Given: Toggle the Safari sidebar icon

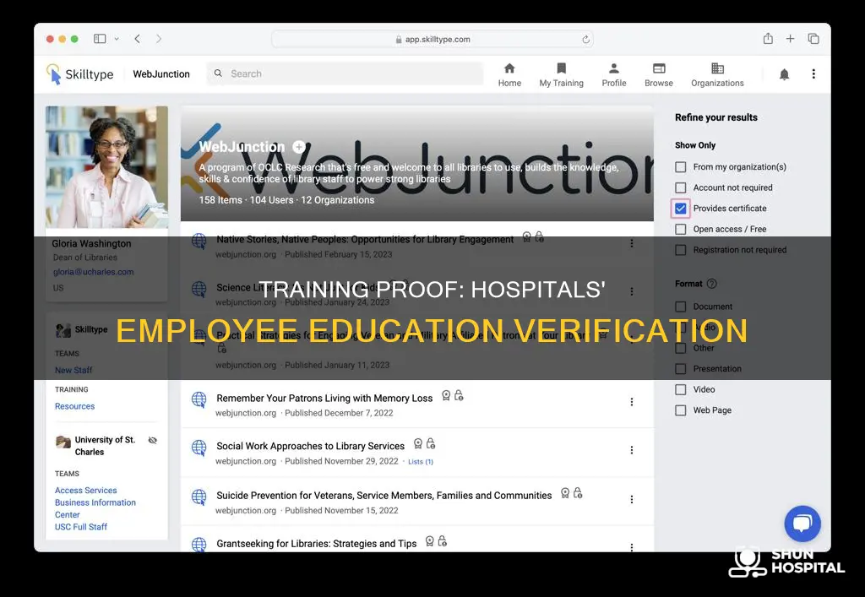Looking at the screenshot, I should click(100, 39).
